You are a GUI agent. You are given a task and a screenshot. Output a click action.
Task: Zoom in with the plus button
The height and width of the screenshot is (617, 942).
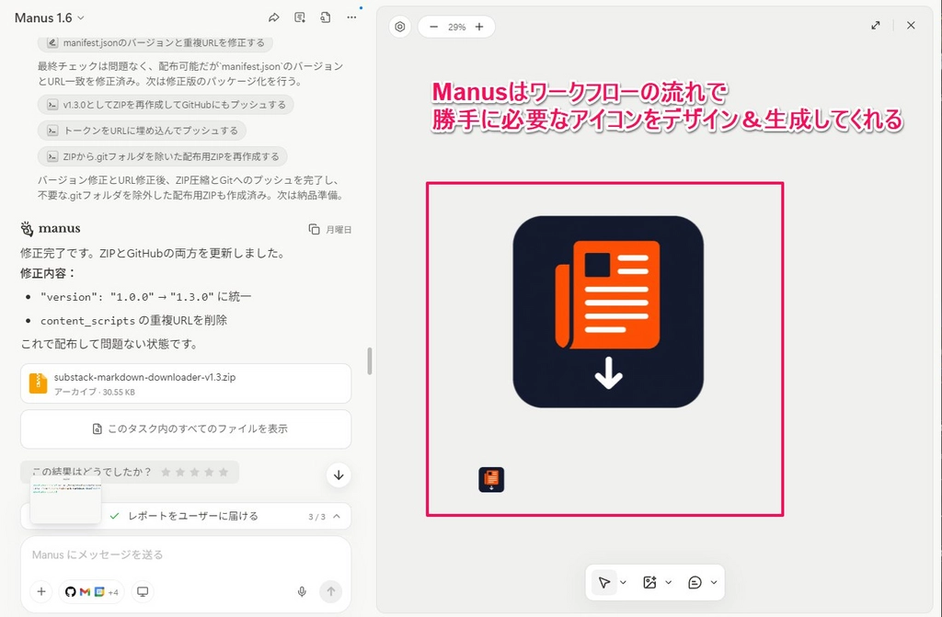point(479,27)
